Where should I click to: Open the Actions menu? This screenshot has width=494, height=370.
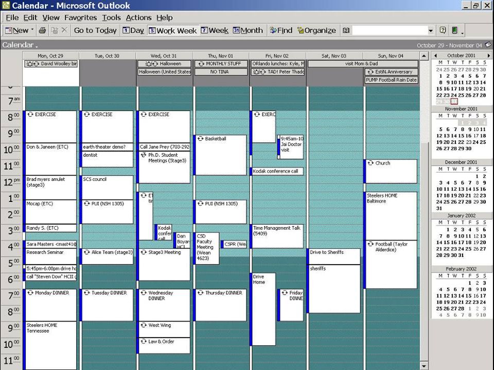tap(138, 17)
